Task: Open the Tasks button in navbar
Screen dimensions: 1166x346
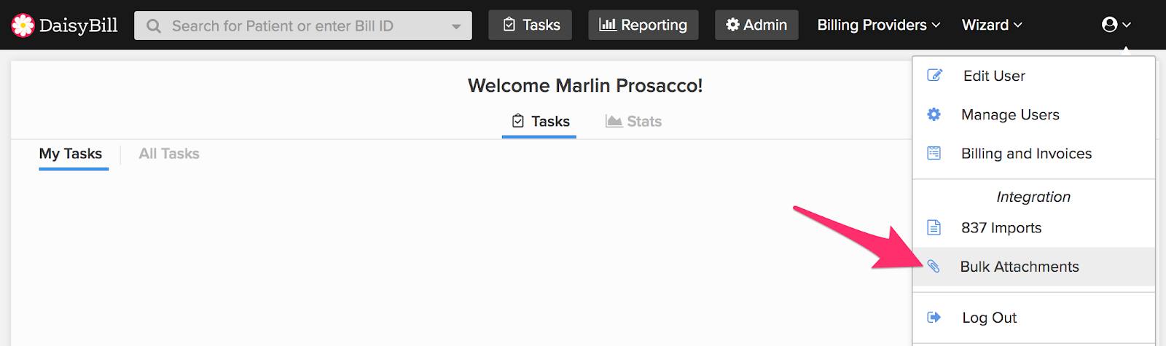Action: [x=531, y=25]
